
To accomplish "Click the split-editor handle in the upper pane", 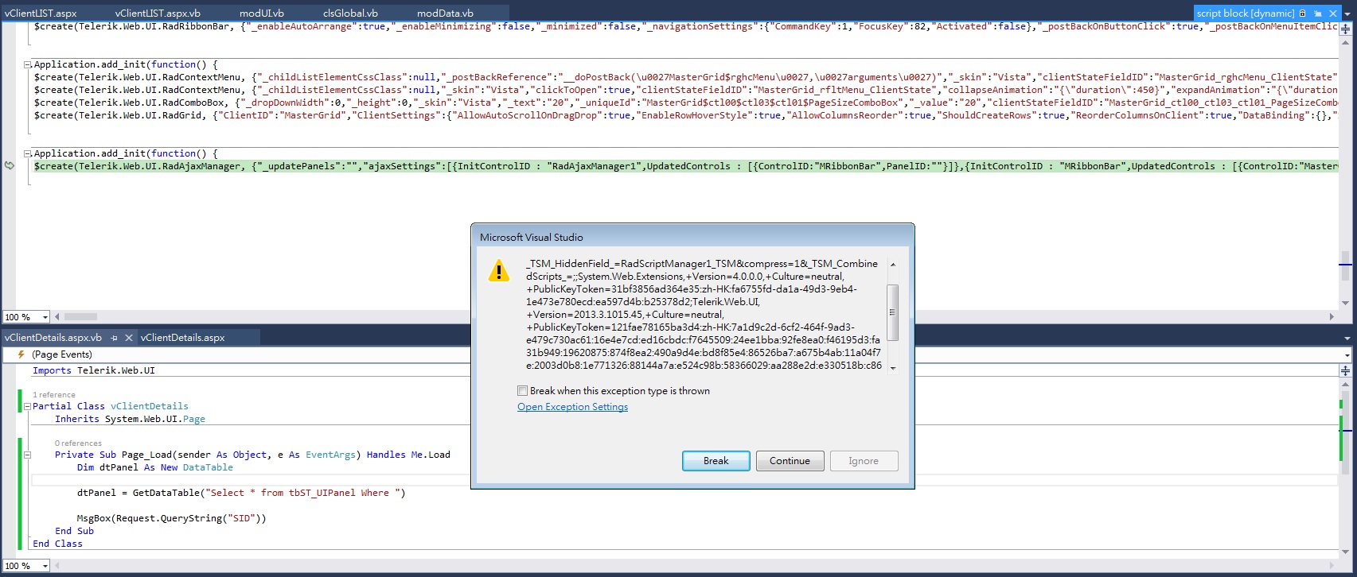I will pyautogui.click(x=1346, y=28).
